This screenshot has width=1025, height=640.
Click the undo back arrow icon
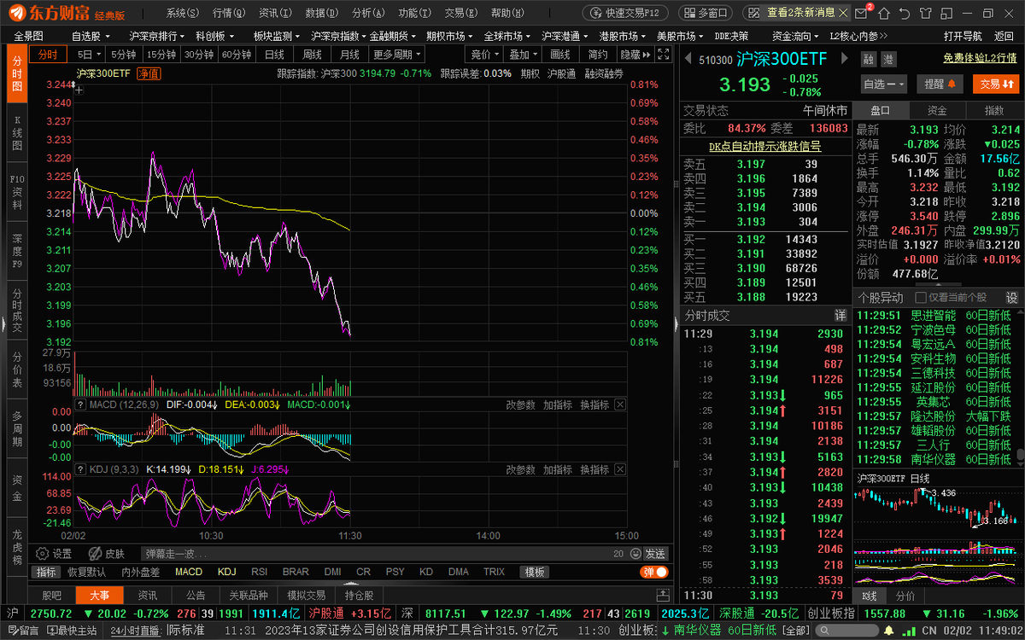click(904, 14)
